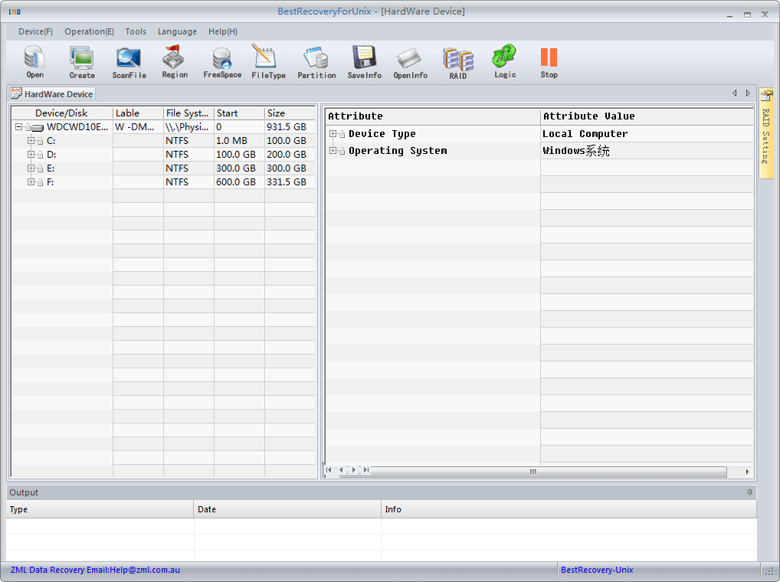Click the FileType toolbar icon
This screenshot has height=582, width=780.
(268, 59)
